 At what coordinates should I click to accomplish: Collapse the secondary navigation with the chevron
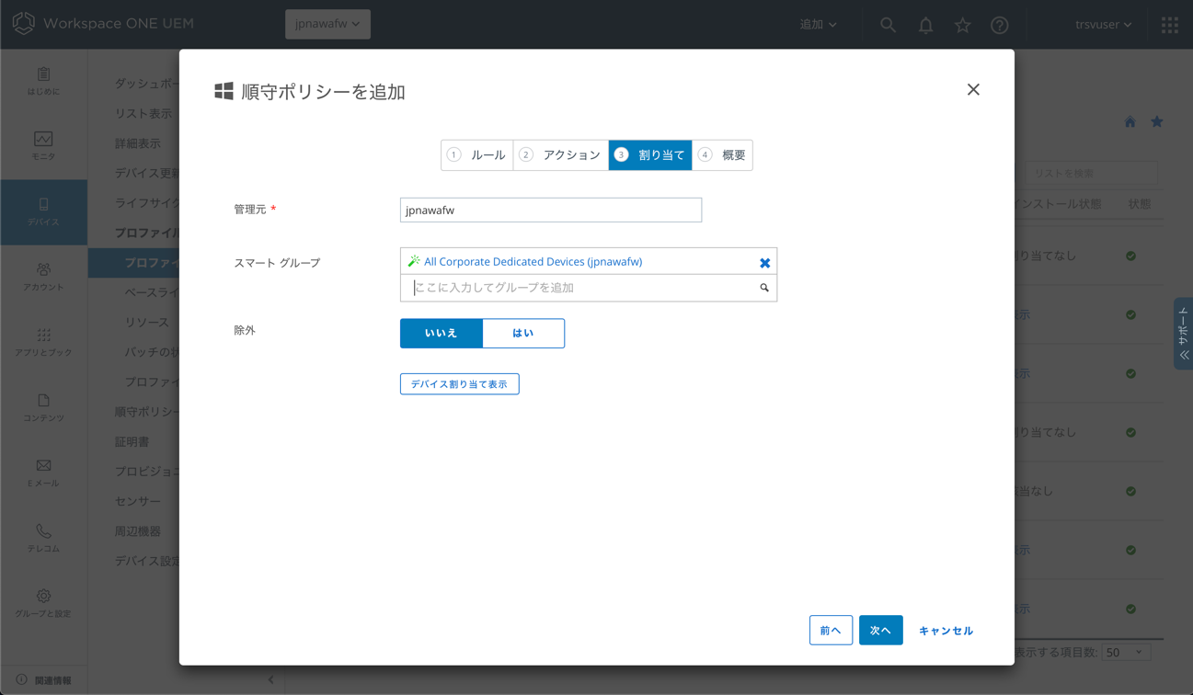pos(270,679)
